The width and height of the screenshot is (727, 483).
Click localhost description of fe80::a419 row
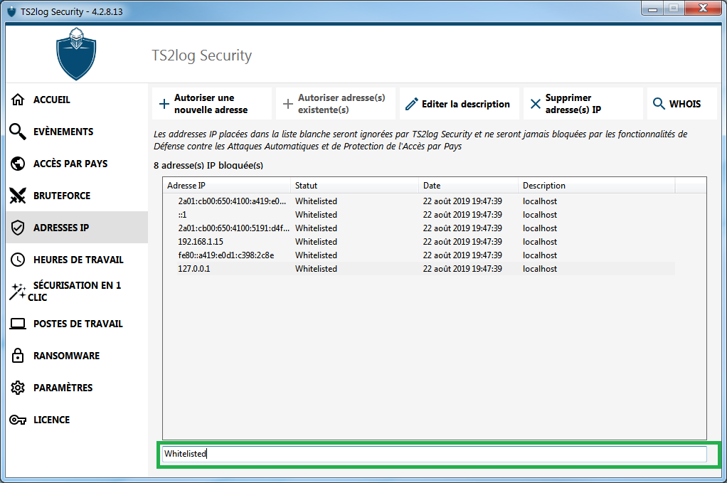[540, 255]
